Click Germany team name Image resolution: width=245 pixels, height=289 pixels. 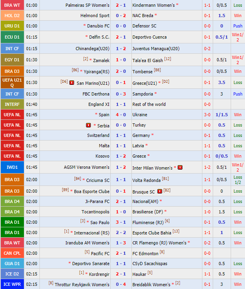141,135
